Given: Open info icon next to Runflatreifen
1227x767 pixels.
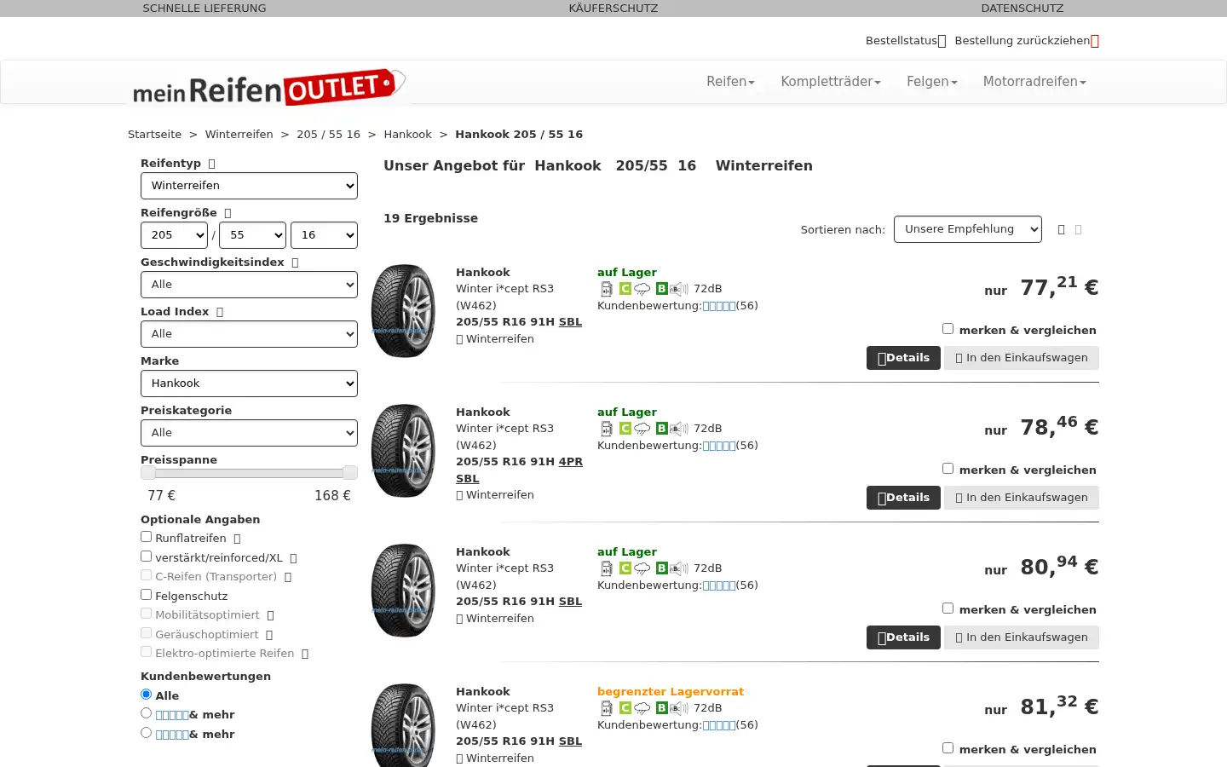Looking at the screenshot, I should (x=237, y=539).
